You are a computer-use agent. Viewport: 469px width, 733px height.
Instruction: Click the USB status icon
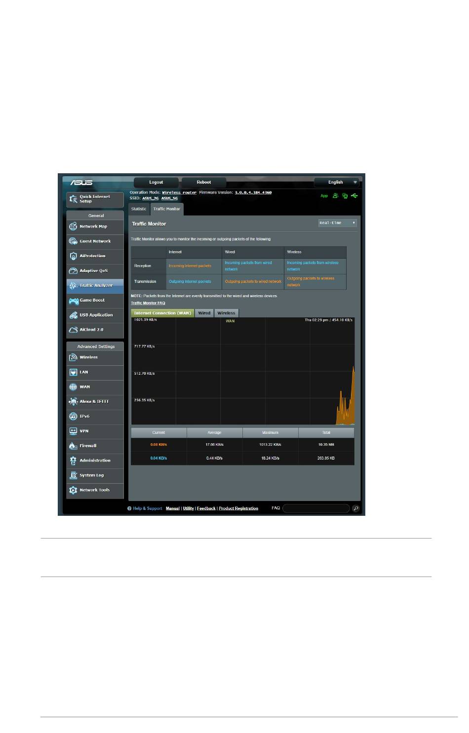(x=354, y=196)
